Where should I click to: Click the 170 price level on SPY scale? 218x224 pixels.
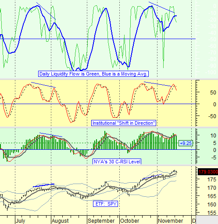pos(212,188)
